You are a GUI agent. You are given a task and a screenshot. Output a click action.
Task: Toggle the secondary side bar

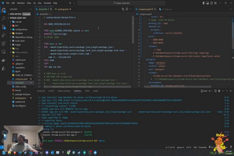211,3
